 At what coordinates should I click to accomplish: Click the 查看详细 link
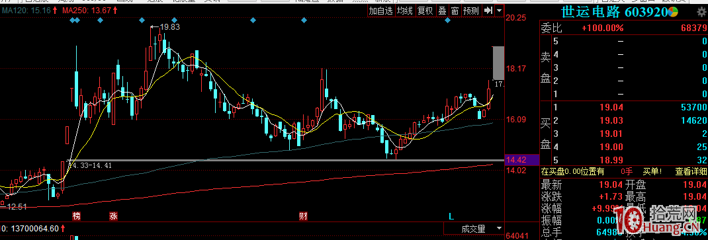[690, 171]
